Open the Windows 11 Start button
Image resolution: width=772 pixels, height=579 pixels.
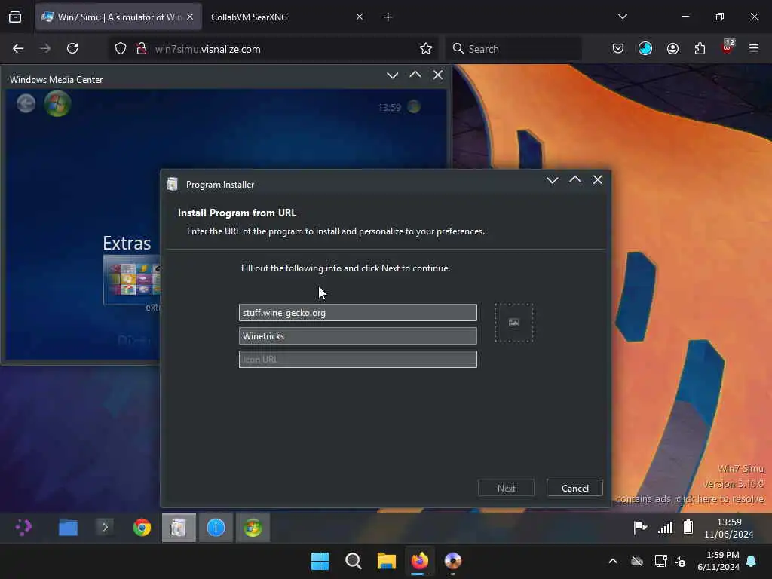tap(320, 561)
